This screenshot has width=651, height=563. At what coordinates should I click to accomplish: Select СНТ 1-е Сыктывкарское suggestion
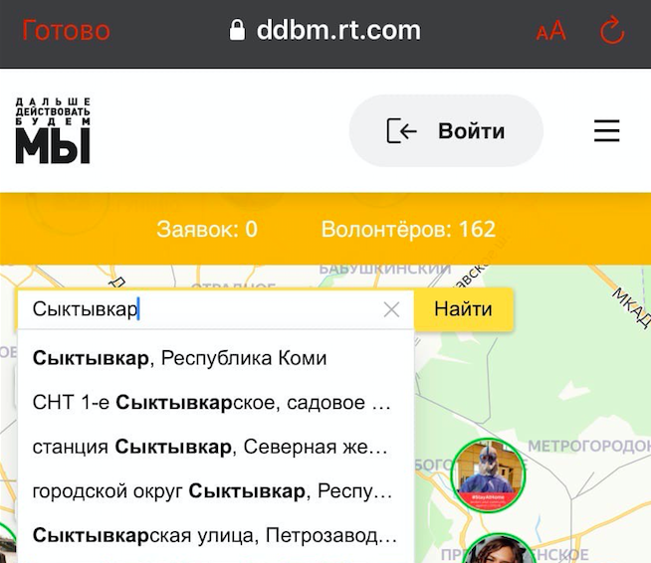coord(211,403)
